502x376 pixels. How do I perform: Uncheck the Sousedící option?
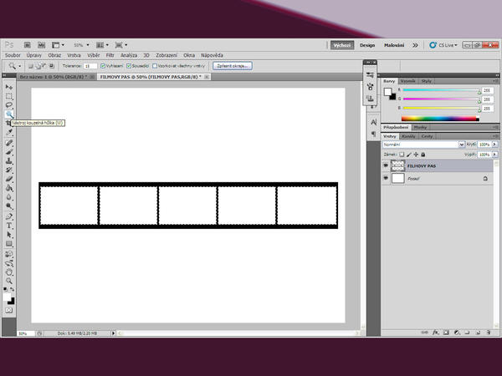coord(130,65)
